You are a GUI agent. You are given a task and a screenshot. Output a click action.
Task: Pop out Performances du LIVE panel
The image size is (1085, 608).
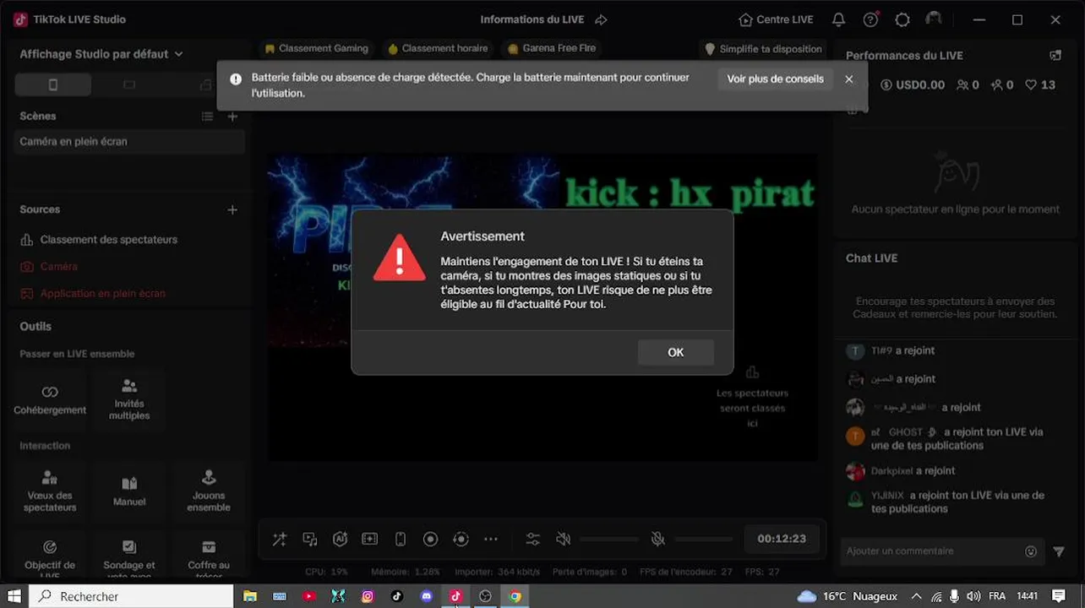click(x=1055, y=56)
